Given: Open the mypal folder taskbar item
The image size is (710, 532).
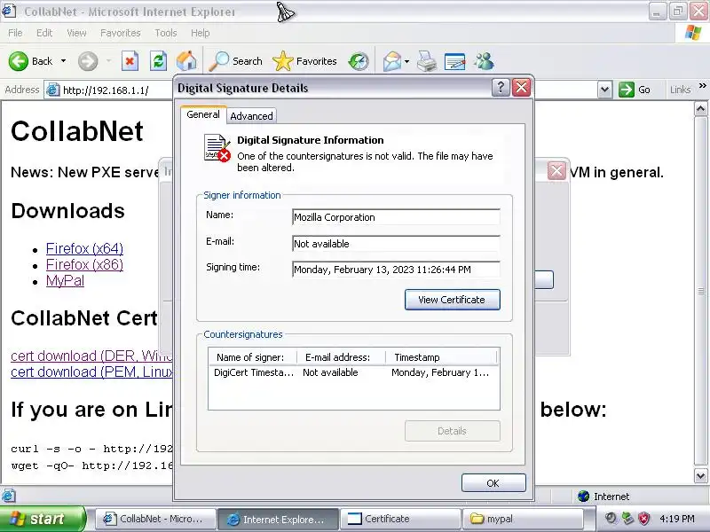Looking at the screenshot, I should coord(522,519).
